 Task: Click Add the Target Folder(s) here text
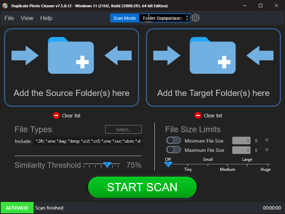(x=213, y=93)
